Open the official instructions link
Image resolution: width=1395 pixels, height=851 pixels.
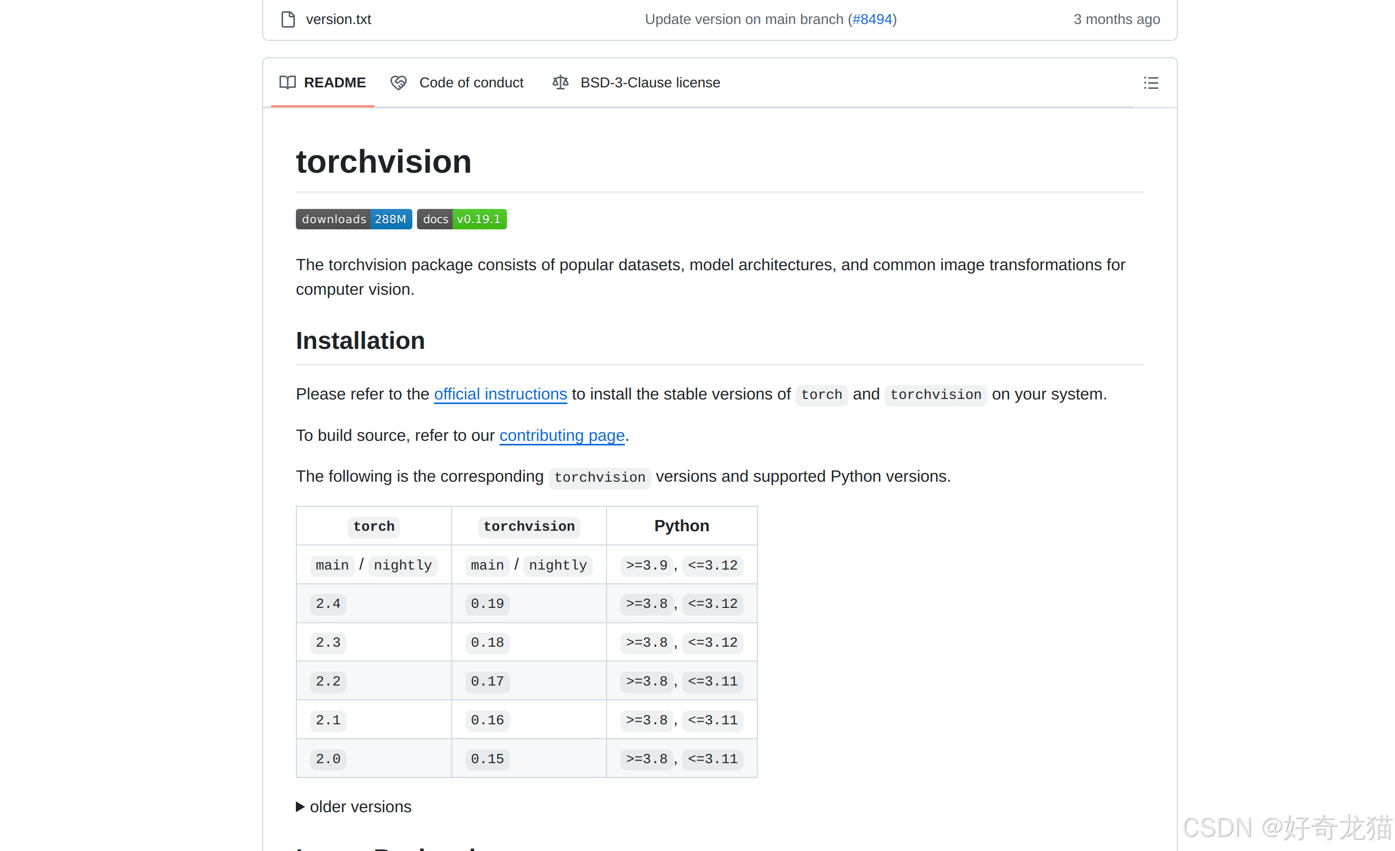pos(500,394)
